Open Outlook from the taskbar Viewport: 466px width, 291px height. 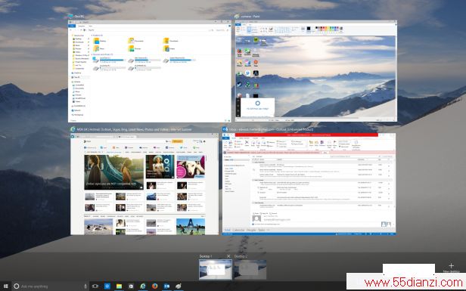point(166,286)
